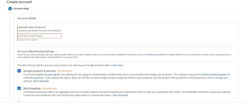Viewport: 247px width, 103px height.
Task: Open the Account Data Sharing Settings help icon
Action: pos(56,51)
